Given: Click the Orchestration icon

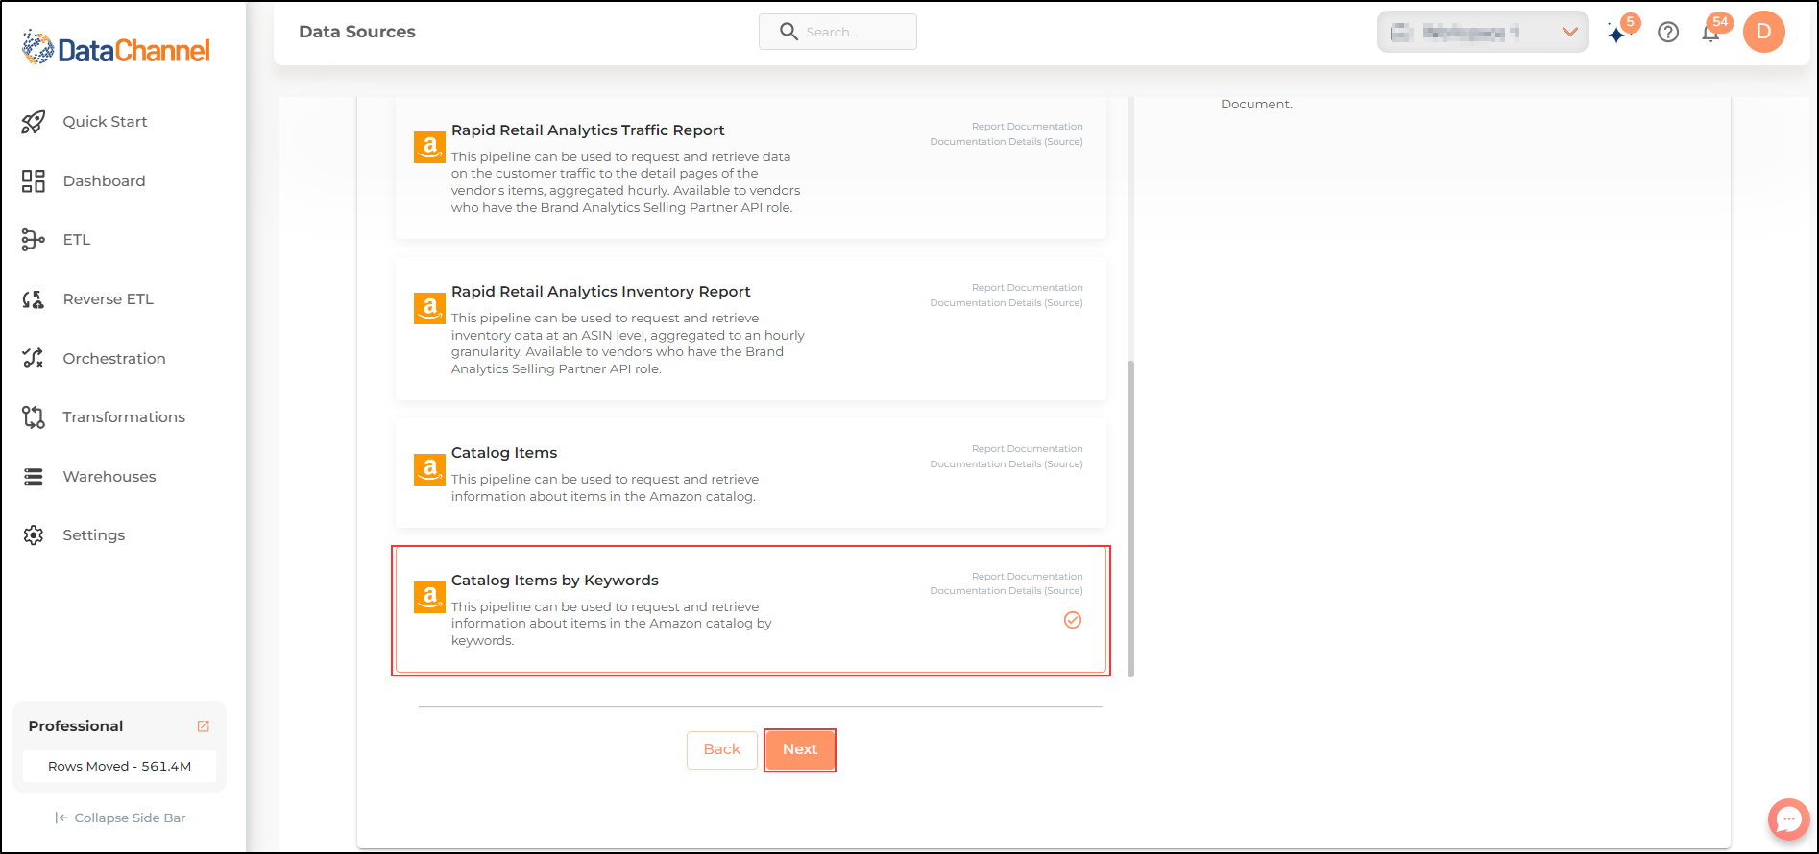Looking at the screenshot, I should 34,358.
